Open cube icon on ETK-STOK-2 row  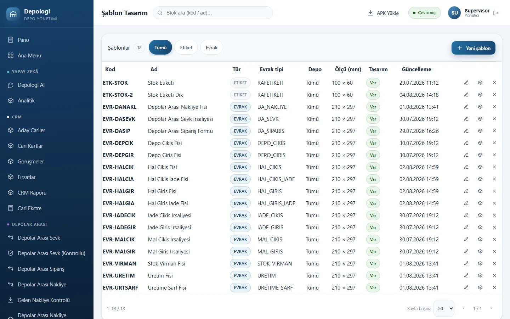pos(480,95)
